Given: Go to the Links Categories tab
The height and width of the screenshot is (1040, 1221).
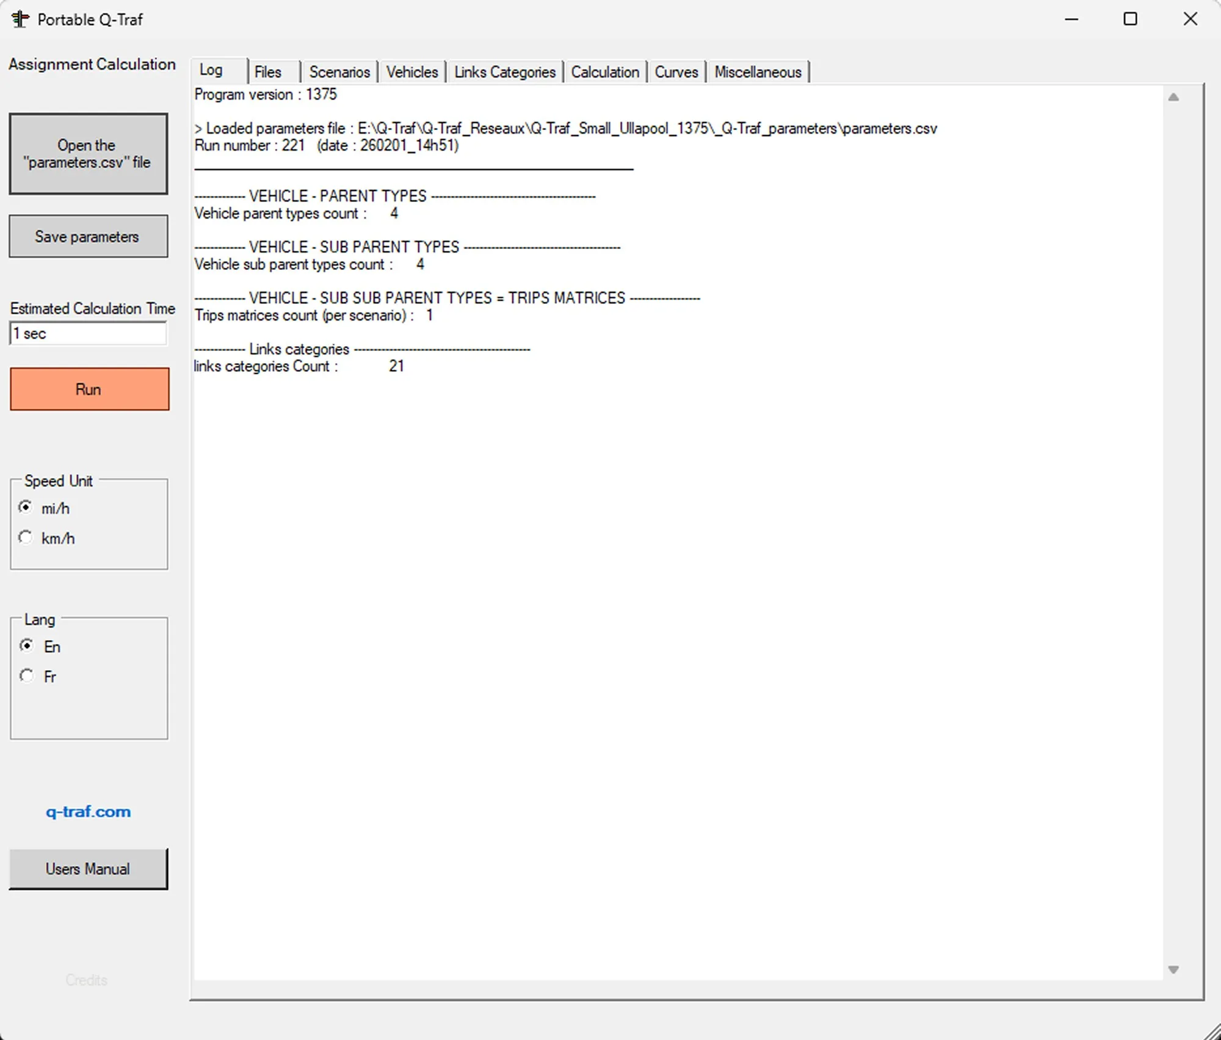Looking at the screenshot, I should click(505, 72).
